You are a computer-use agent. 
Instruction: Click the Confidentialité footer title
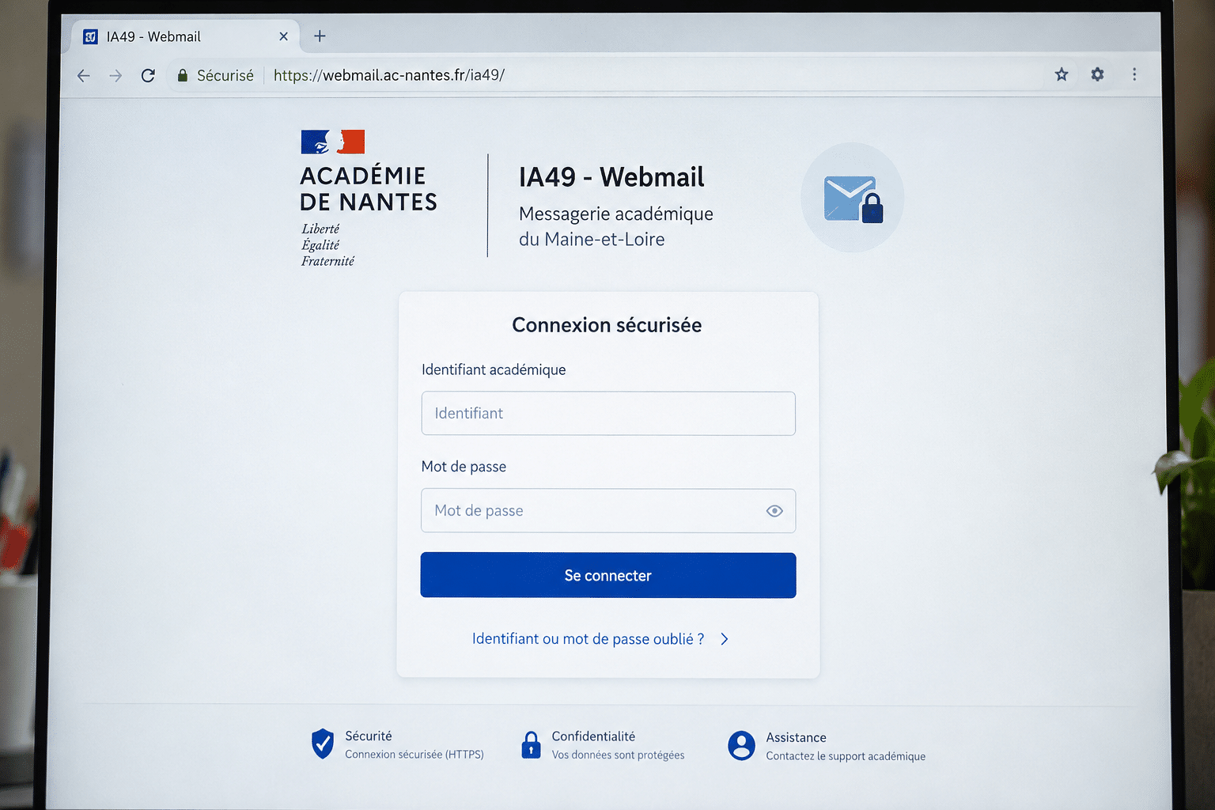(593, 736)
